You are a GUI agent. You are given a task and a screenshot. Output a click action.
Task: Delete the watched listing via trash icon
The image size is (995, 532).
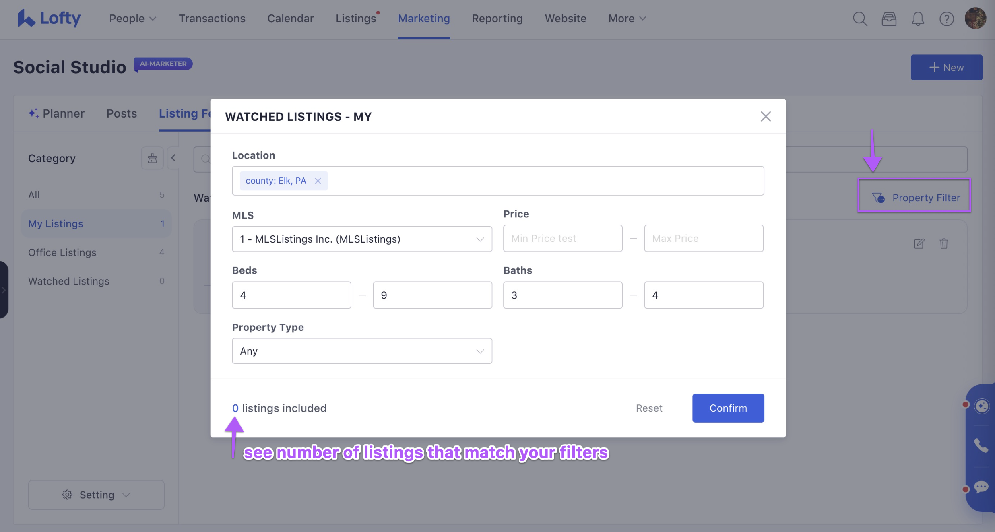point(944,244)
